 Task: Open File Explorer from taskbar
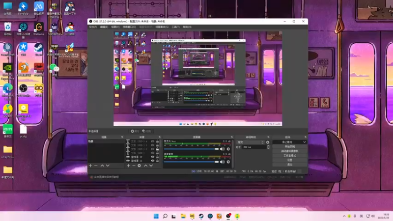click(x=183, y=216)
